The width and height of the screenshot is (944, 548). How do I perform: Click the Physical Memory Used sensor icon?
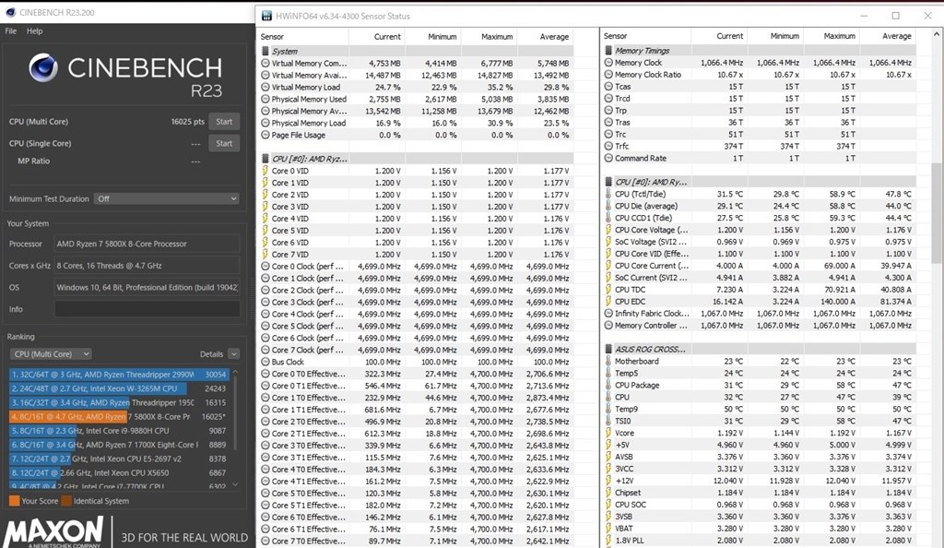point(265,99)
